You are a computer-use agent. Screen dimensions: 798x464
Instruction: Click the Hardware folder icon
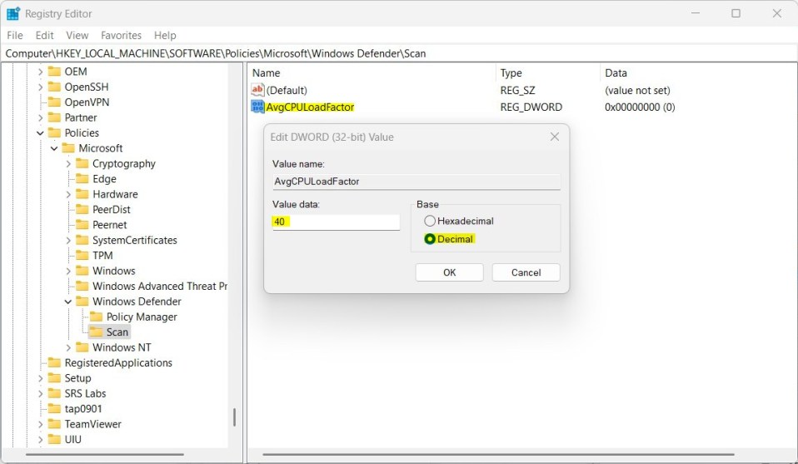(82, 194)
